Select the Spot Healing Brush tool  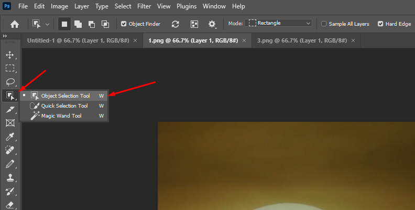click(x=10, y=150)
